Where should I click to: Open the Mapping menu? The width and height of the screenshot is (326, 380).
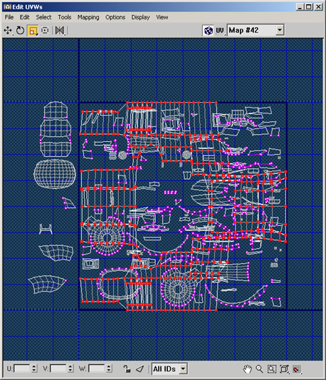tap(88, 17)
